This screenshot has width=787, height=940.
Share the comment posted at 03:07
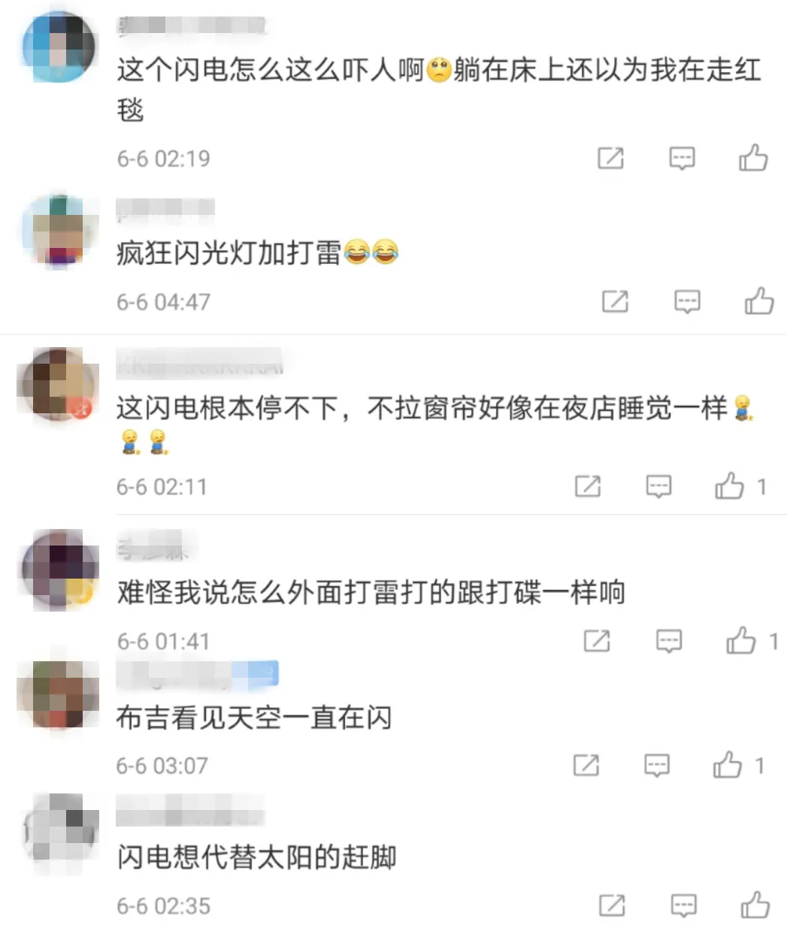pos(586,765)
